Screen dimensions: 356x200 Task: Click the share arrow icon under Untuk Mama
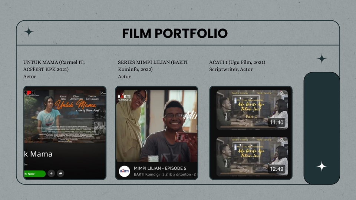coord(60,173)
